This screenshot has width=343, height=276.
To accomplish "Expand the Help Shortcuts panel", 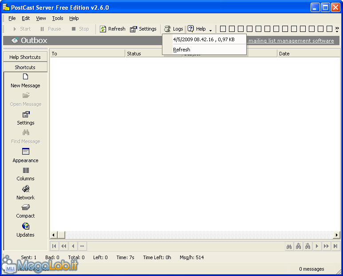I will 25,57.
